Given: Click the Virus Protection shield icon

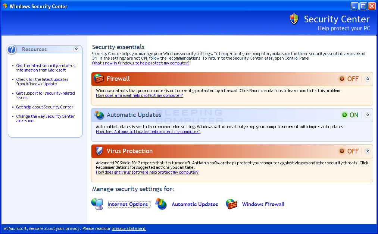Looking at the screenshot, I should coord(99,151).
